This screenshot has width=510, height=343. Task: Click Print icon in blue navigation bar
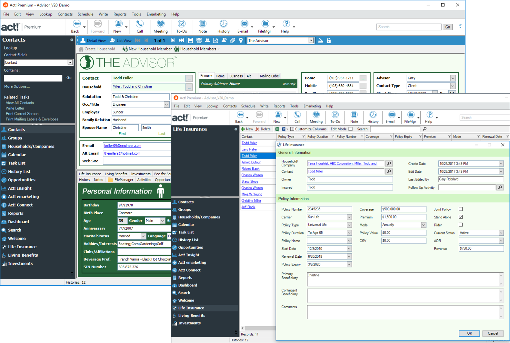[199, 40]
